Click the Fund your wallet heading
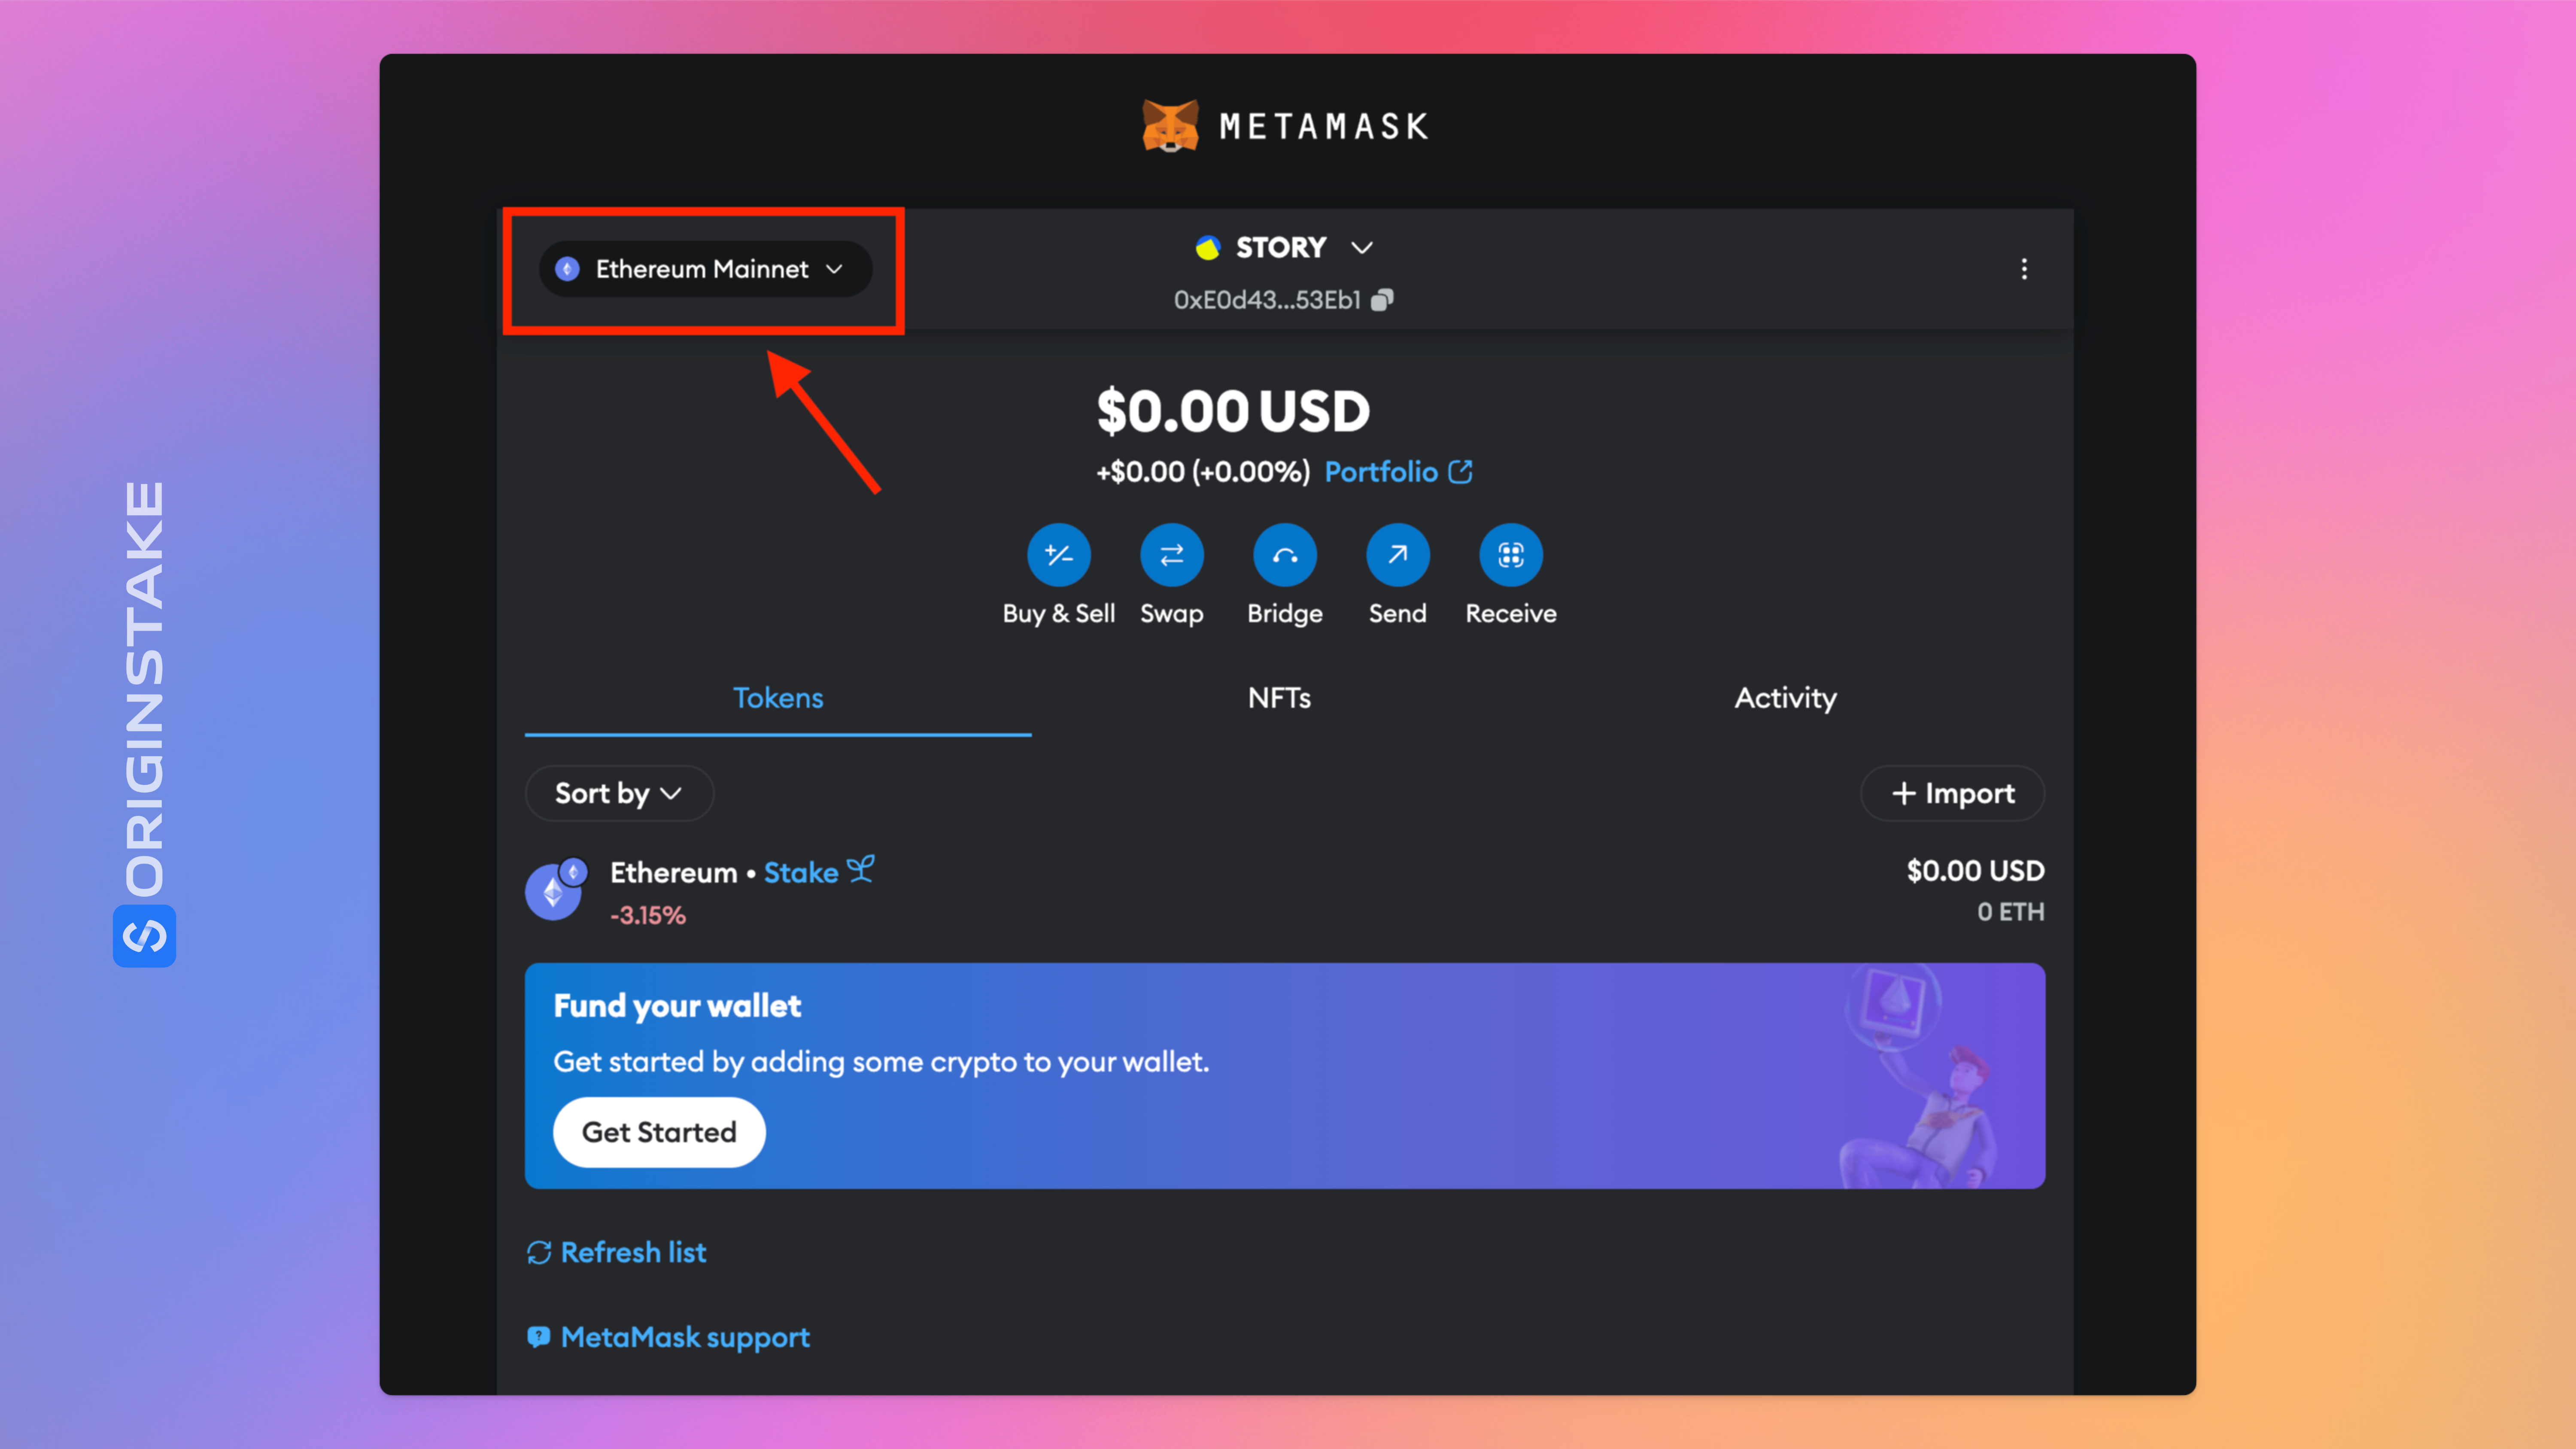Viewport: 2576px width, 1449px height. (x=677, y=1006)
